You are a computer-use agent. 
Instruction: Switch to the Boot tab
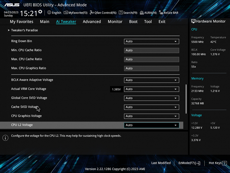(133, 22)
